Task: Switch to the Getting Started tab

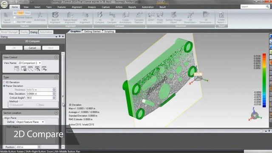Action: tap(92, 31)
